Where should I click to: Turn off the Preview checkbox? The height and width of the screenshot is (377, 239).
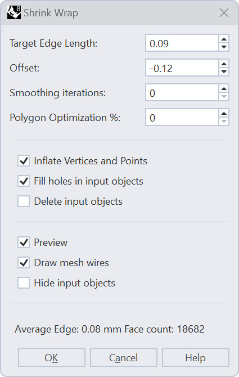pos(24,243)
